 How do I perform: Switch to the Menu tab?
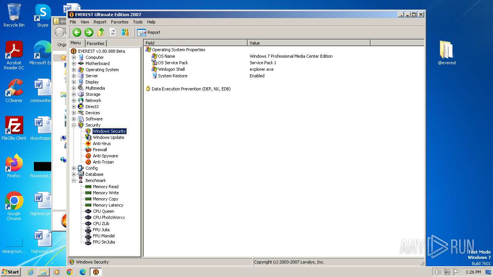coord(76,43)
